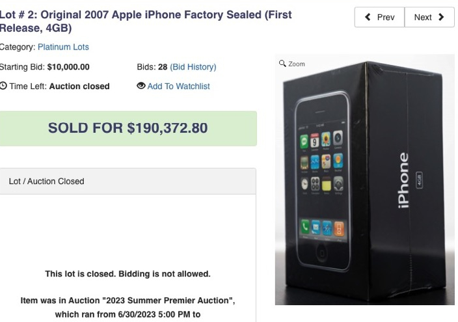Click the 'Bidding is not allowed' notice
Image resolution: width=458 pixels, height=322 pixels.
(x=128, y=274)
